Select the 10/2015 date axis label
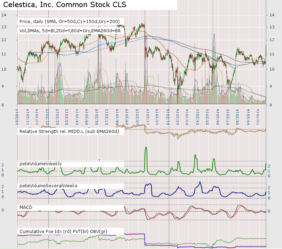282x249 pixels. coord(137,117)
